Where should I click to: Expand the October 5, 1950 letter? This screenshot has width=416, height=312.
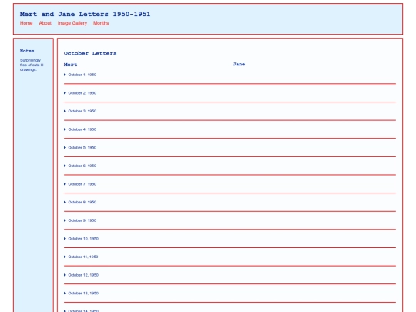coord(80,147)
